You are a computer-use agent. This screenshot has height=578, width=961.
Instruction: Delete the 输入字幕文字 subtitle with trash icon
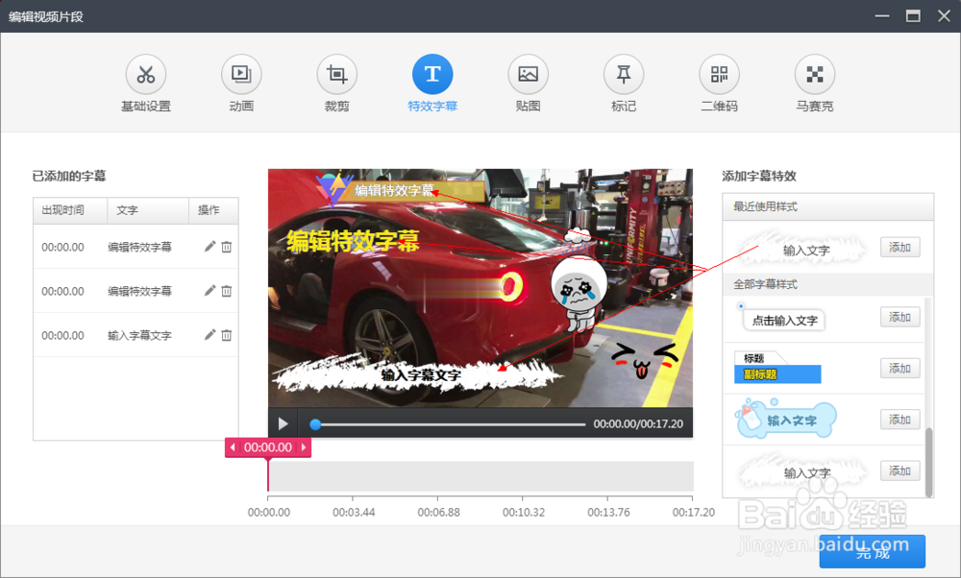point(227,335)
